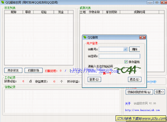Refresh captcha via 换一个 link
Screen dimensions: 167x122
tap(107, 73)
